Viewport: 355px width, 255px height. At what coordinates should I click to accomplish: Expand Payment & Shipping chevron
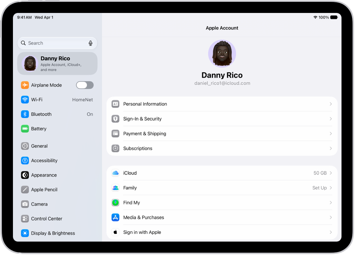[331, 133]
